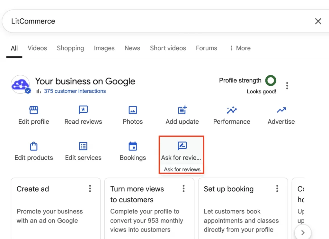Viewport: 329px width, 239px height.
Task: Open the 375 customer interactions link
Action: [x=75, y=91]
